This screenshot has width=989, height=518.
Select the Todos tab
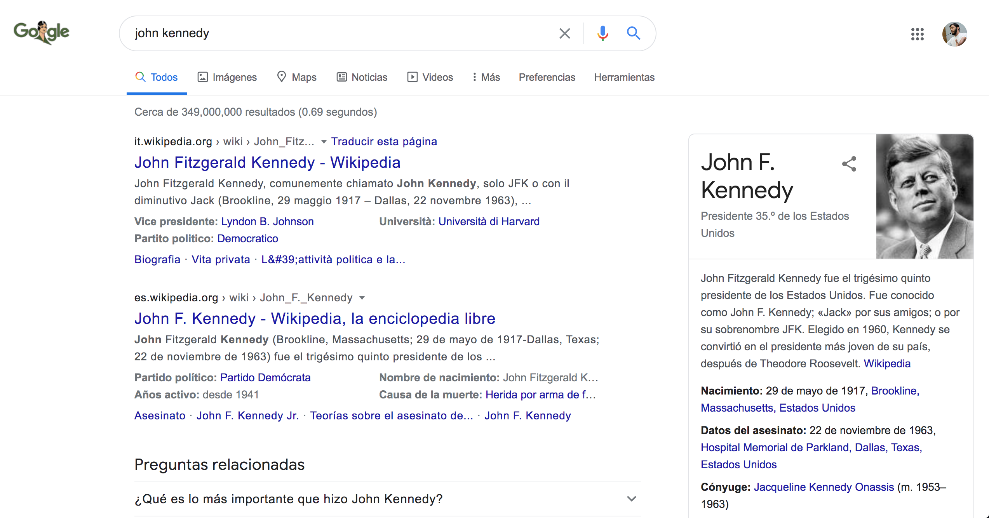coord(157,77)
